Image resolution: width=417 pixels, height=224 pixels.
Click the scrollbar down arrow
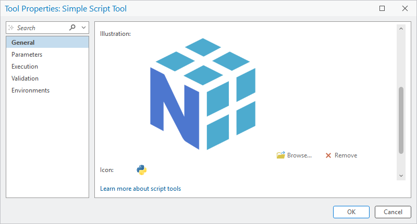(x=401, y=176)
